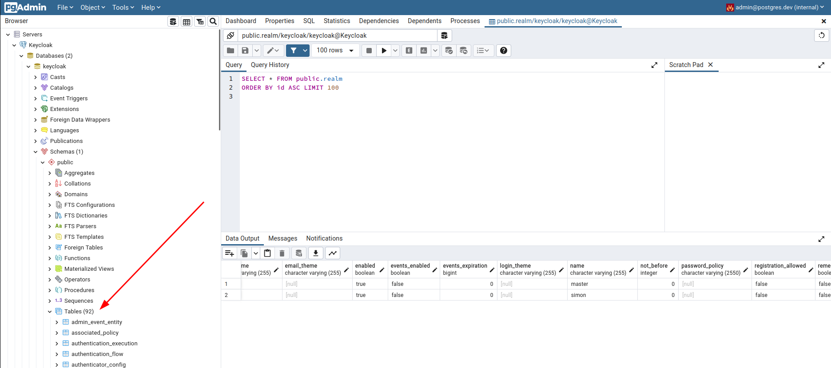831x368 pixels.
Task: Switch to the Statistics tab
Action: pos(337,21)
